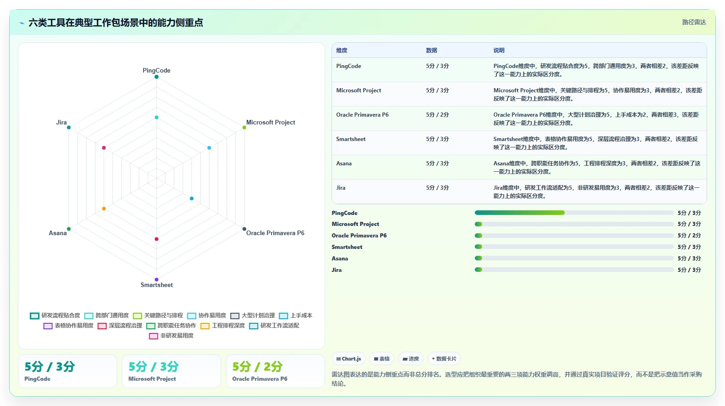Click the Microsoft Project progress bar
The height and width of the screenshot is (406, 725).
(574, 224)
